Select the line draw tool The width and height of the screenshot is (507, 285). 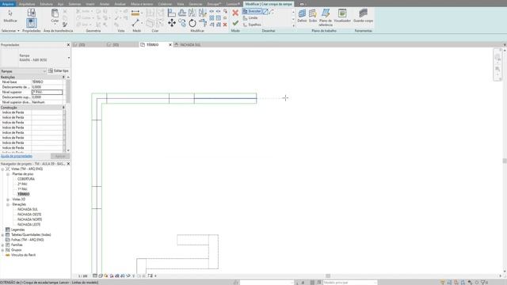click(x=265, y=11)
